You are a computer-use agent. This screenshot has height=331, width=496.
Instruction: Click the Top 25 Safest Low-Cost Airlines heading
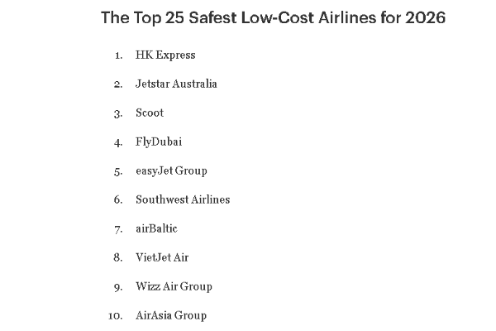(x=273, y=17)
